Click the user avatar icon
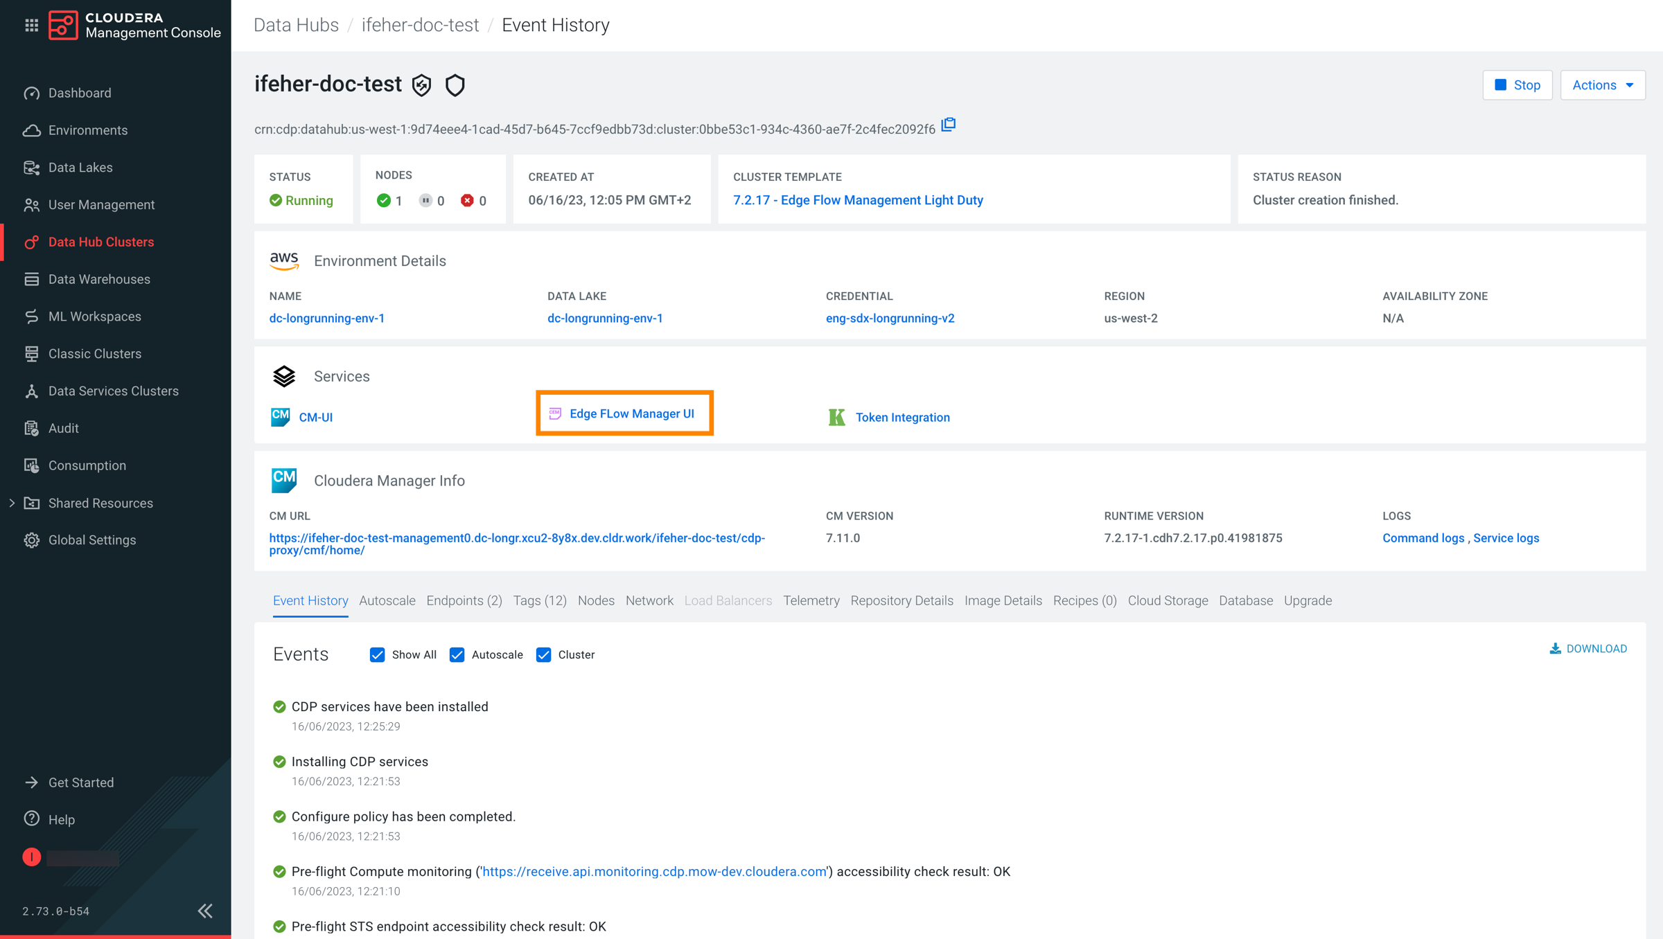The width and height of the screenshot is (1663, 939). (32, 857)
